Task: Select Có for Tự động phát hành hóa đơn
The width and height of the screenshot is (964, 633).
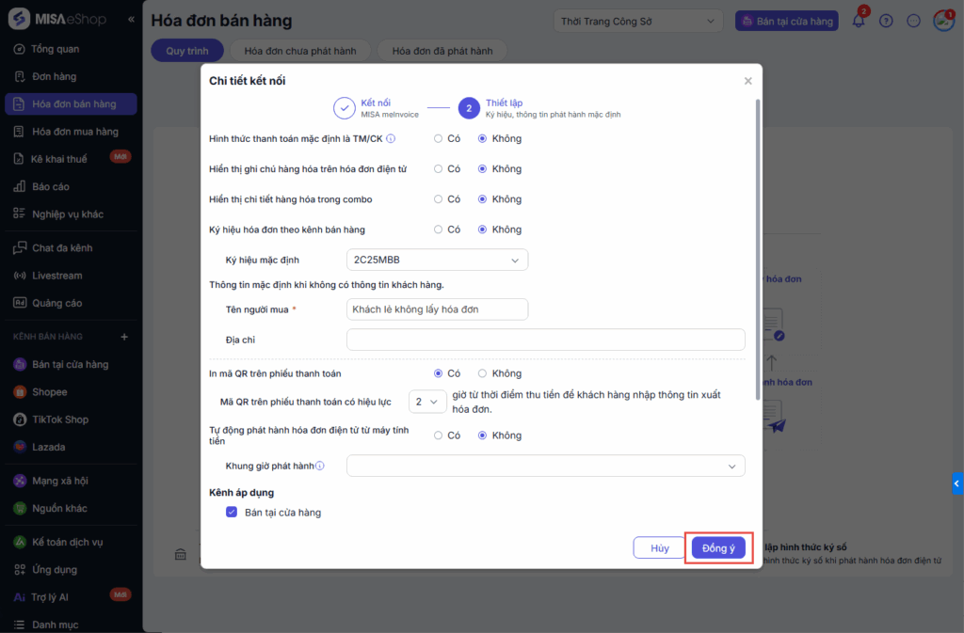Action: 438,435
